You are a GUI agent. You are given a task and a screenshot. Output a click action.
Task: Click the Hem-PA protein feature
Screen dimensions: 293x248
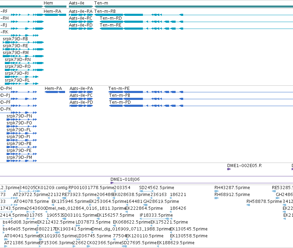(55, 92)
